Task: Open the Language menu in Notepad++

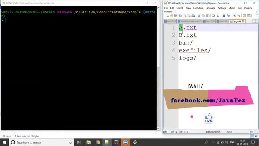Action: pos(210,8)
